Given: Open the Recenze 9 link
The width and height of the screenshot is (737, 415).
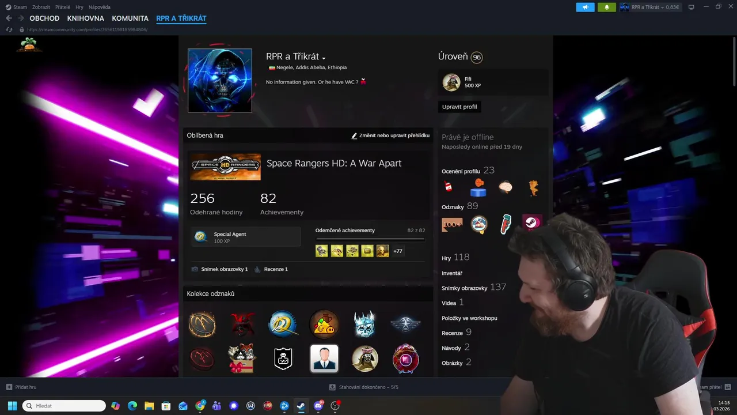Looking at the screenshot, I should pyautogui.click(x=457, y=332).
